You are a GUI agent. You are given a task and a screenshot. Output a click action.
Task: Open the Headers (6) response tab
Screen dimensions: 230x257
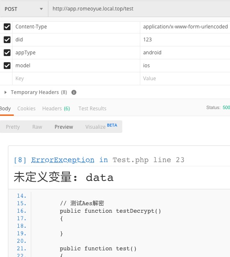pos(56,109)
